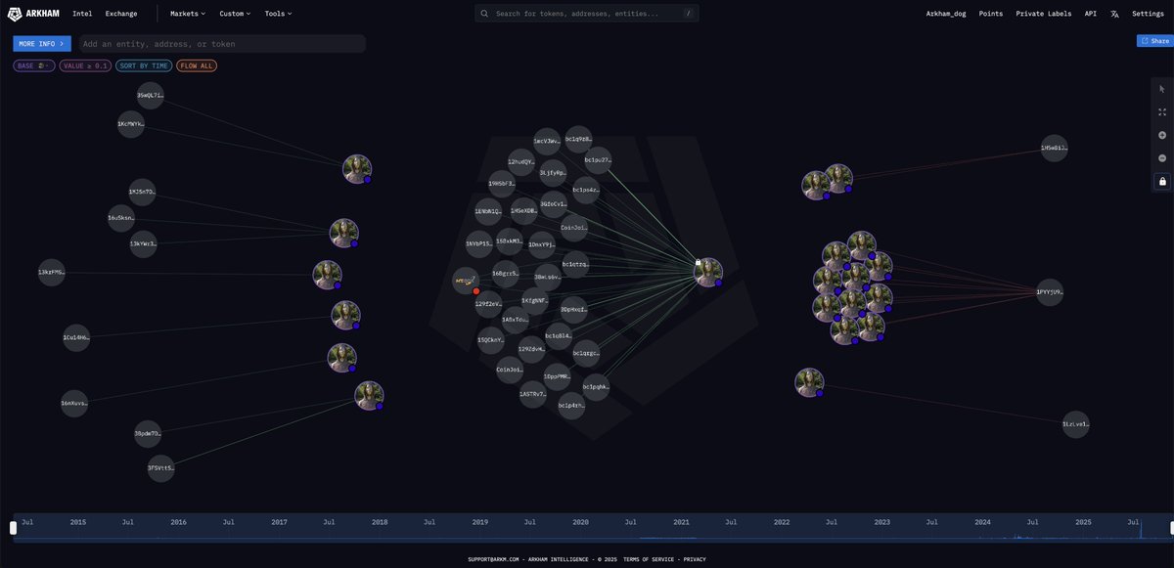Open the Privacy link in footer
This screenshot has width=1174, height=568.
click(695, 559)
